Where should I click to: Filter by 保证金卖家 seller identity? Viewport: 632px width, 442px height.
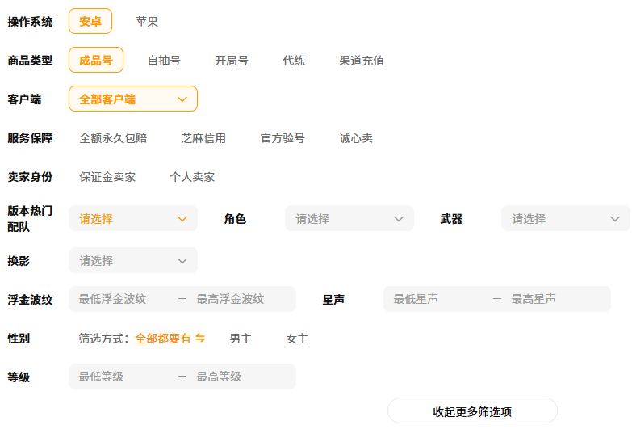tap(107, 177)
